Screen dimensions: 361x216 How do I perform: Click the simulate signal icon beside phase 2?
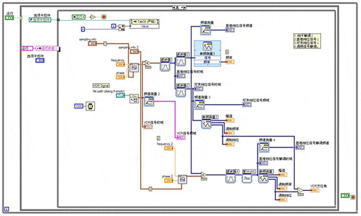point(182,179)
